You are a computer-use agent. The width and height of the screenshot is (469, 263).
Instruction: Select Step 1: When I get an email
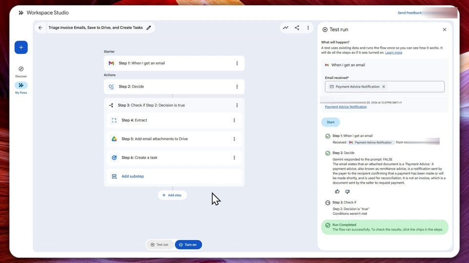tap(174, 63)
